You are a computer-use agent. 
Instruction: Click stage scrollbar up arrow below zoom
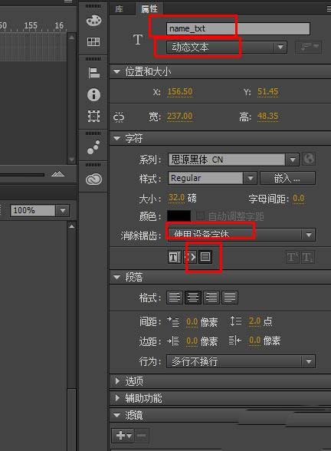pos(72,226)
